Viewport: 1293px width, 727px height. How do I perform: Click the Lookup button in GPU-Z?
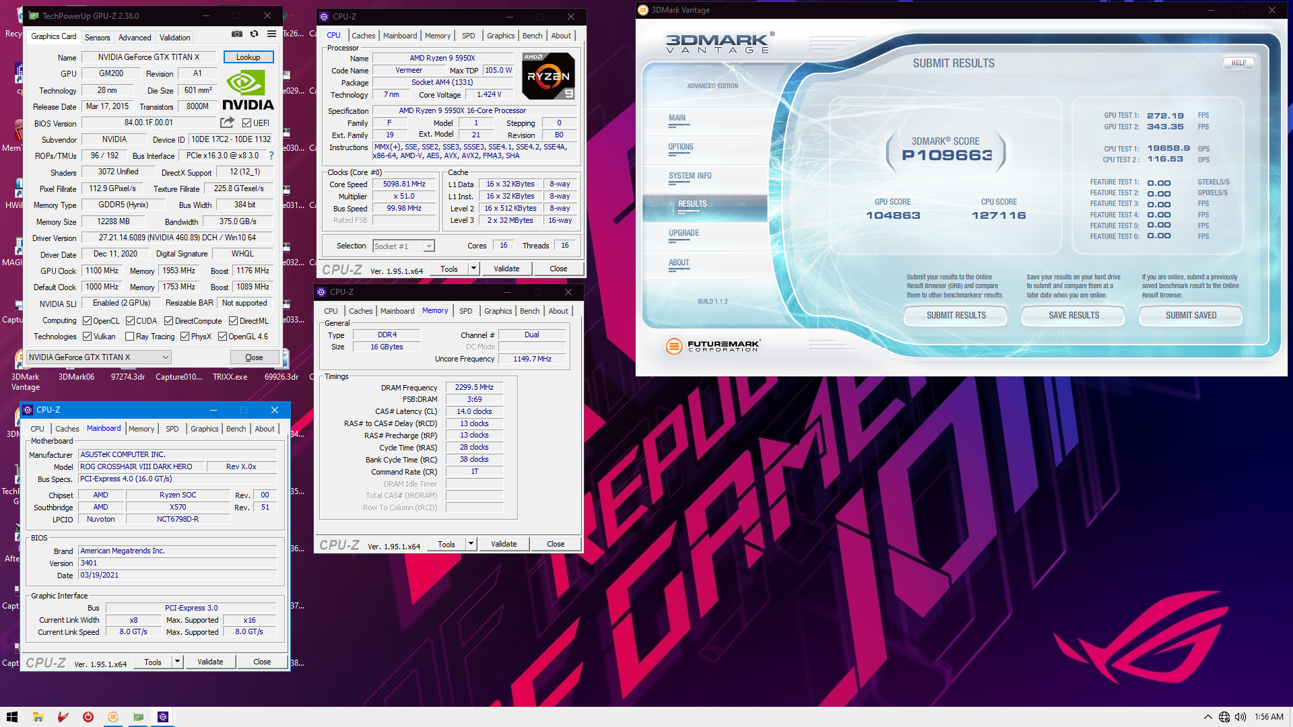pos(248,57)
